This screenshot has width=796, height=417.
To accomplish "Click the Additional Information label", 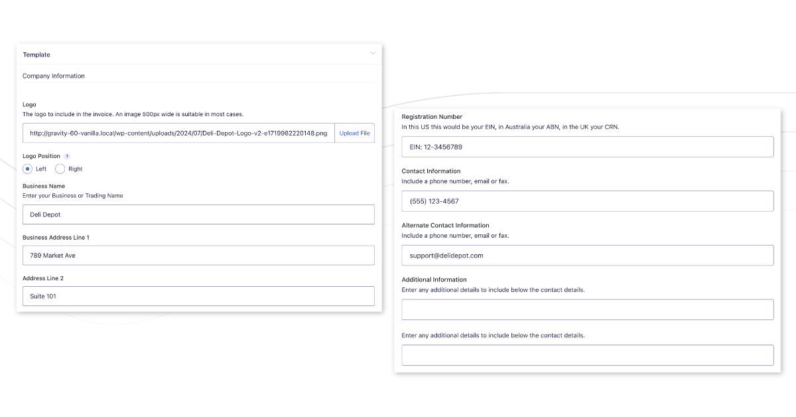I will pos(434,280).
